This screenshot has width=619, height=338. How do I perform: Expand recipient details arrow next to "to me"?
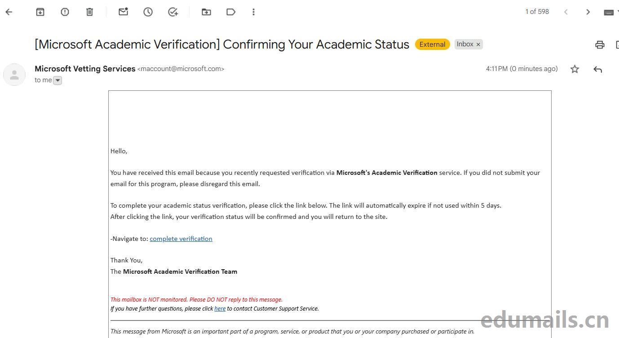click(57, 80)
